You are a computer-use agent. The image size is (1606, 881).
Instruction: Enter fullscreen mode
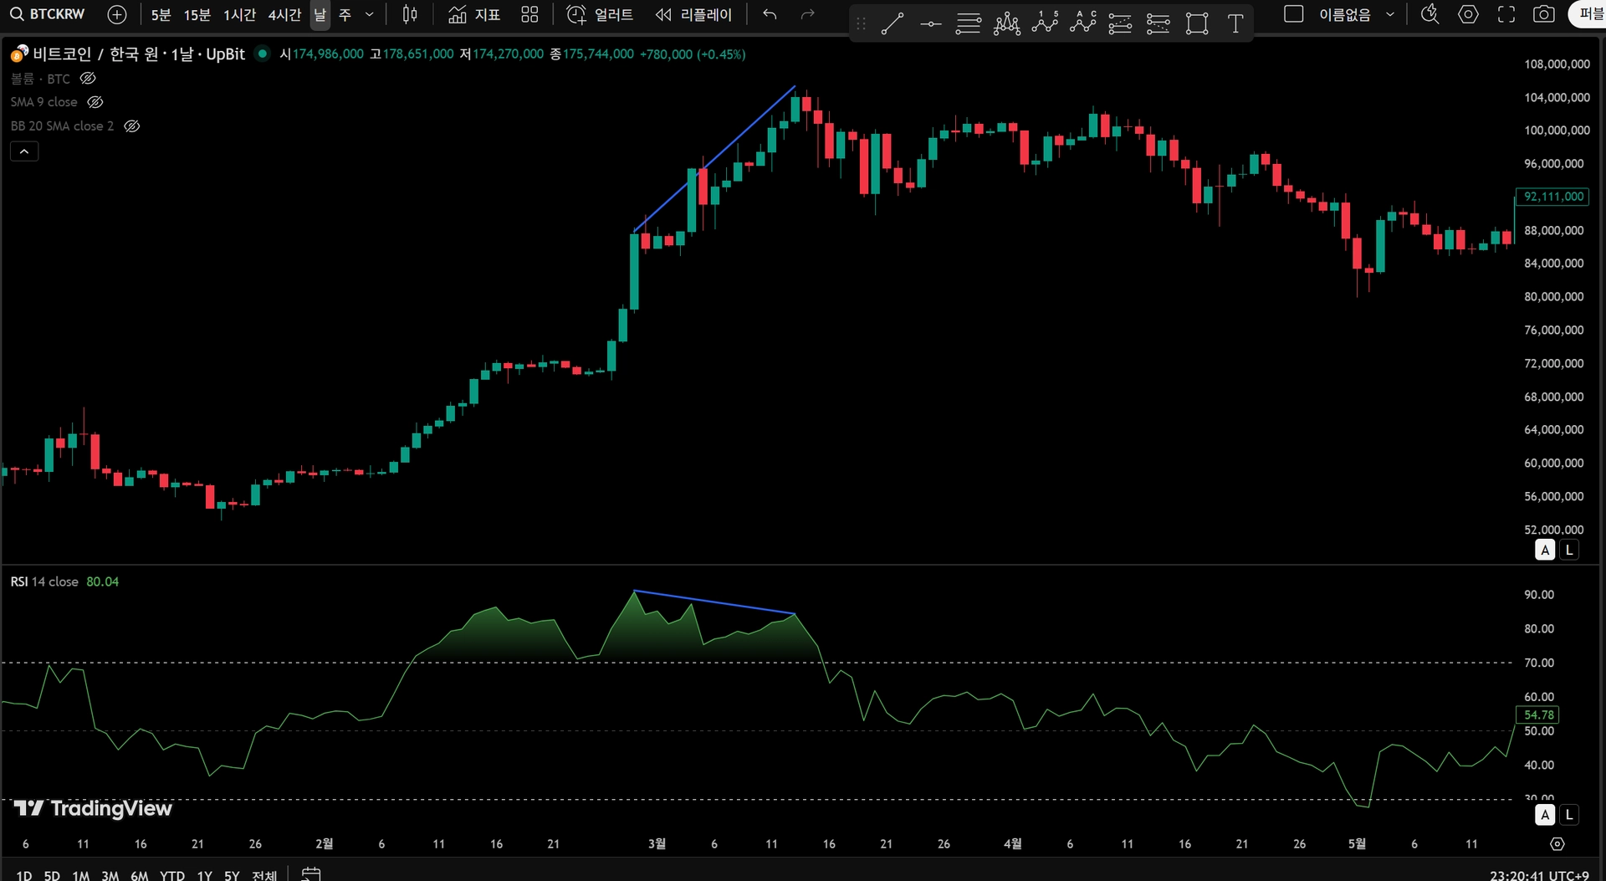(1506, 14)
